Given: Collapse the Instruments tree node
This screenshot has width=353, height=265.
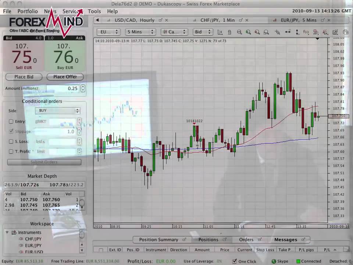Looking at the screenshot, I should (x=7, y=232).
